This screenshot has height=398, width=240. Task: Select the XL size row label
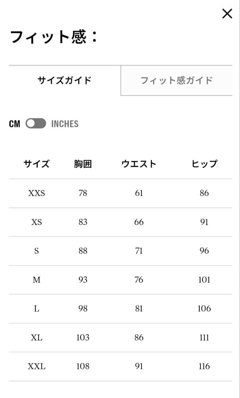36,338
